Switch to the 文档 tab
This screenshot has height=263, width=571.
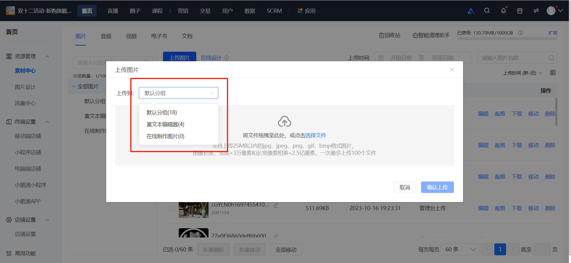click(x=187, y=36)
